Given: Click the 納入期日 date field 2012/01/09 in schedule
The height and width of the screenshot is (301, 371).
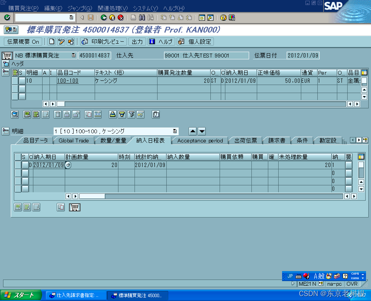Looking at the screenshot, I should pyautogui.click(x=49, y=165).
